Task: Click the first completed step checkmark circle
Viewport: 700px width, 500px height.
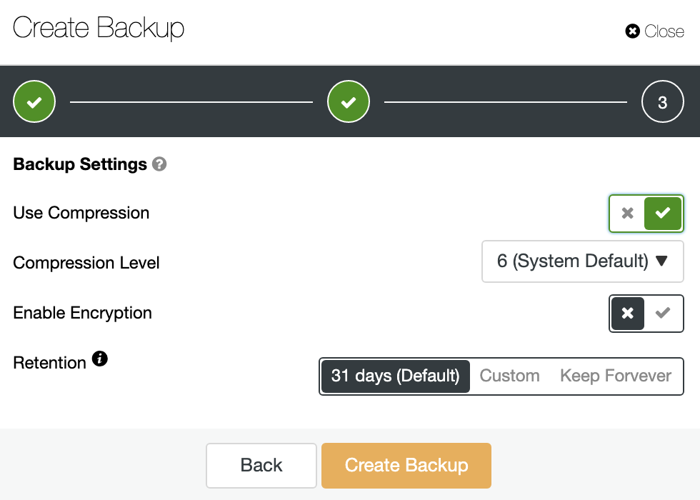Action: point(34,101)
